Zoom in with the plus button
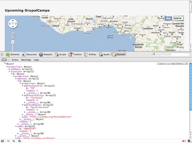Screen dimensions: 192x143 point(13,42)
